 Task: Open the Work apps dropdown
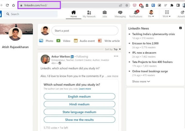click(x=167, y=14)
